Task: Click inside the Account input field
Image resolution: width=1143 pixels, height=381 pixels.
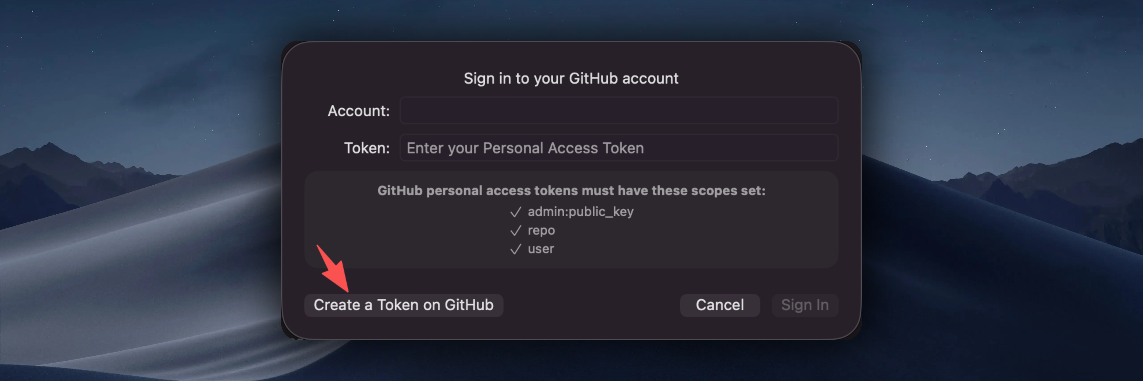Action: point(619,110)
